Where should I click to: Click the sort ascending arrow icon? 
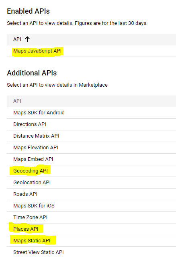point(27,39)
